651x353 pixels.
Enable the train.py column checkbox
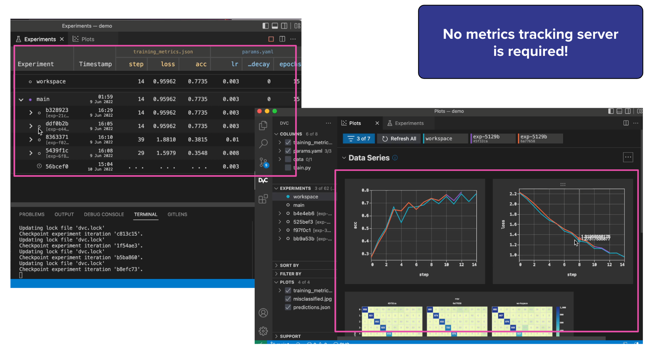(288, 168)
